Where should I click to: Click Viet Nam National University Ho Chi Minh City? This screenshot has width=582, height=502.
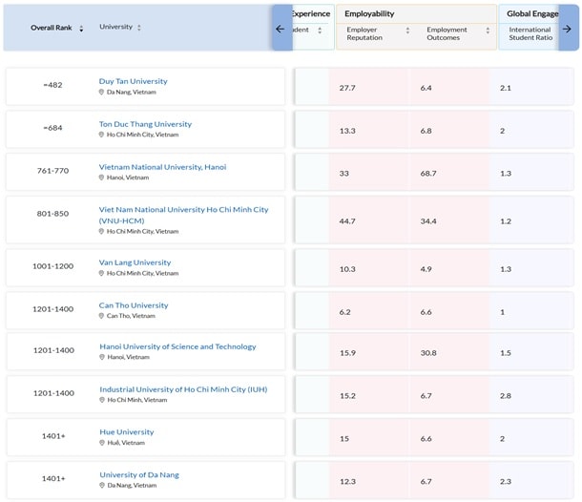(183, 209)
